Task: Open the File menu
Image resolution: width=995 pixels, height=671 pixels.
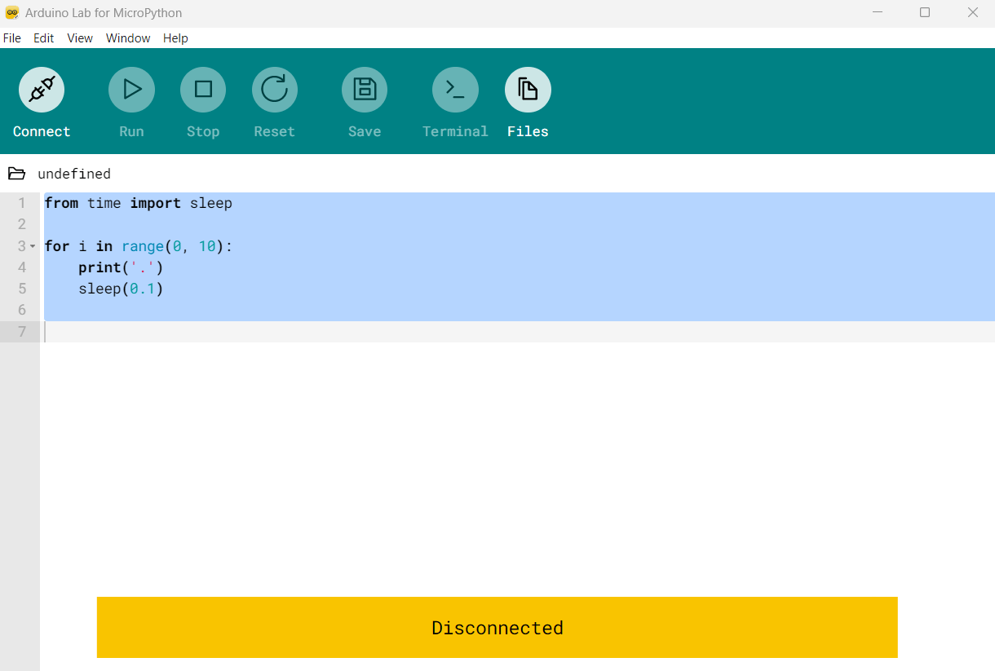Action: (x=12, y=38)
